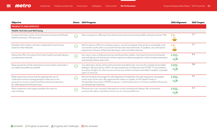Click objective about appropriate medication use
The image size is (217, 131).
point(37,80)
